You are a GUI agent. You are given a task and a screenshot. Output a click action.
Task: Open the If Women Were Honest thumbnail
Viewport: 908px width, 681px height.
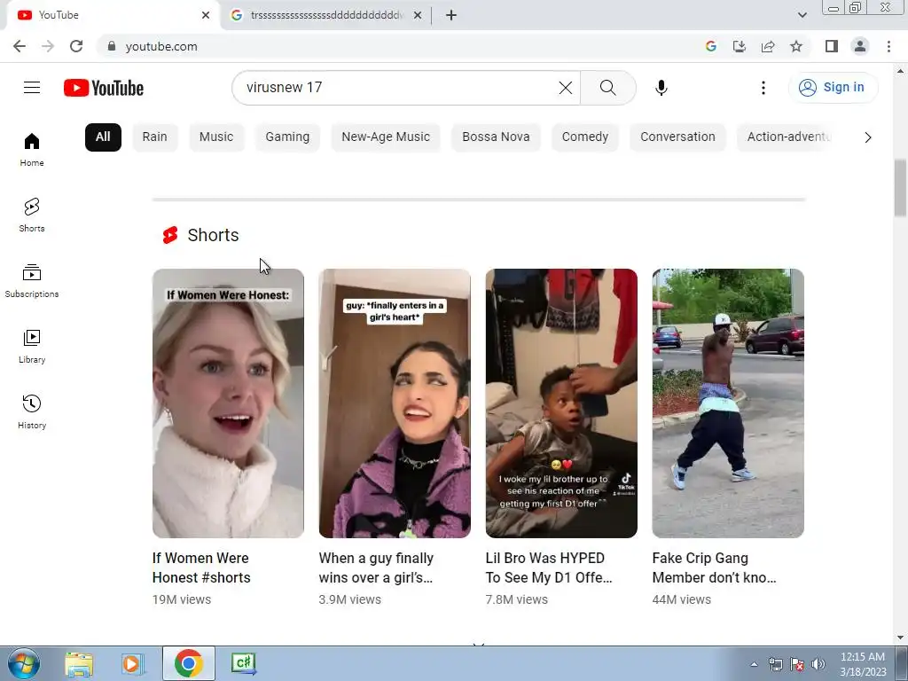tap(228, 403)
